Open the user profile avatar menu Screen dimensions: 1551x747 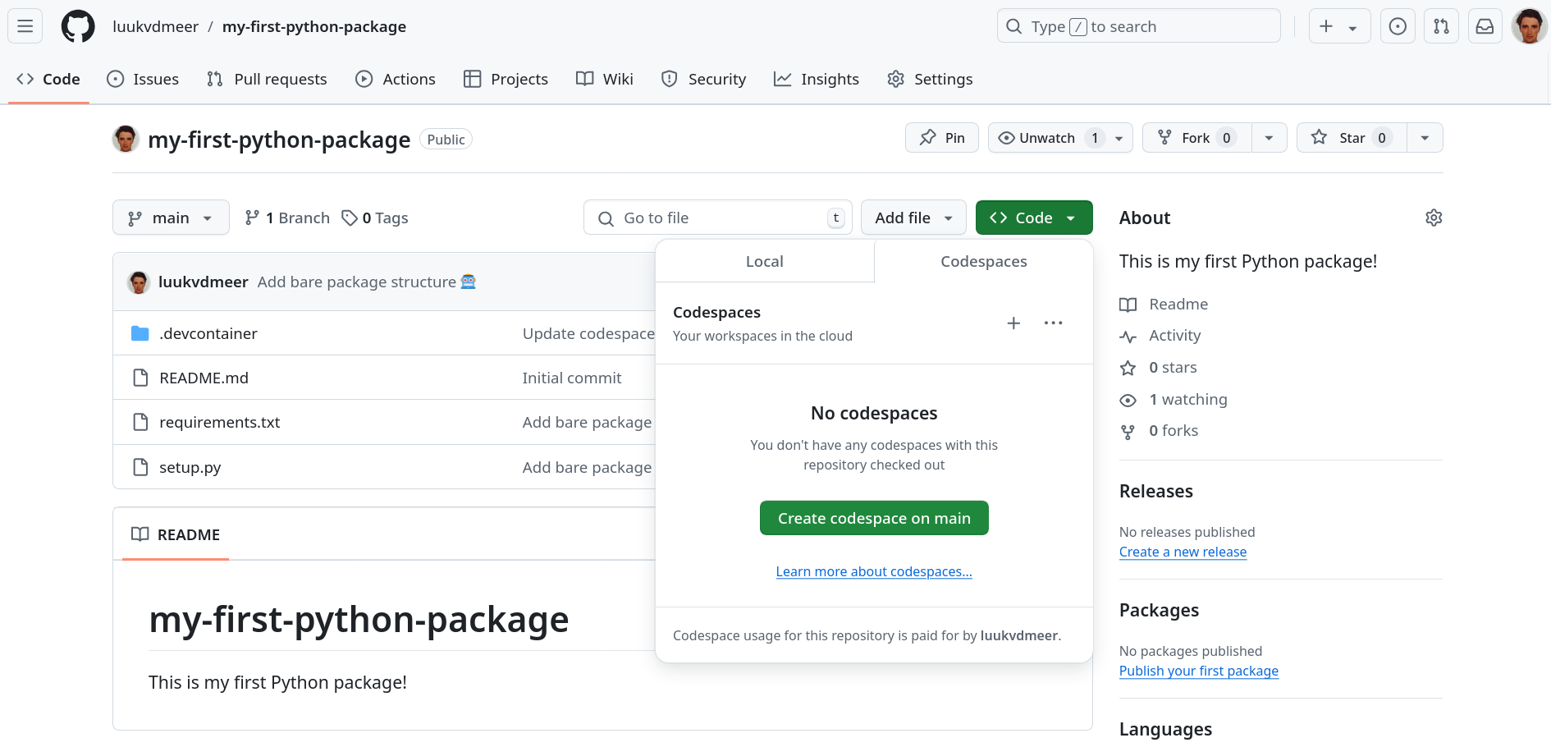(x=1529, y=26)
